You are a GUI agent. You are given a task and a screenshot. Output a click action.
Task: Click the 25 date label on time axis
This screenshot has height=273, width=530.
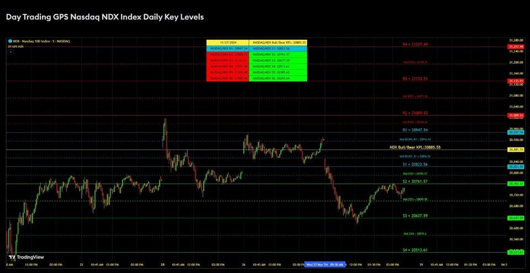(x=162, y=265)
